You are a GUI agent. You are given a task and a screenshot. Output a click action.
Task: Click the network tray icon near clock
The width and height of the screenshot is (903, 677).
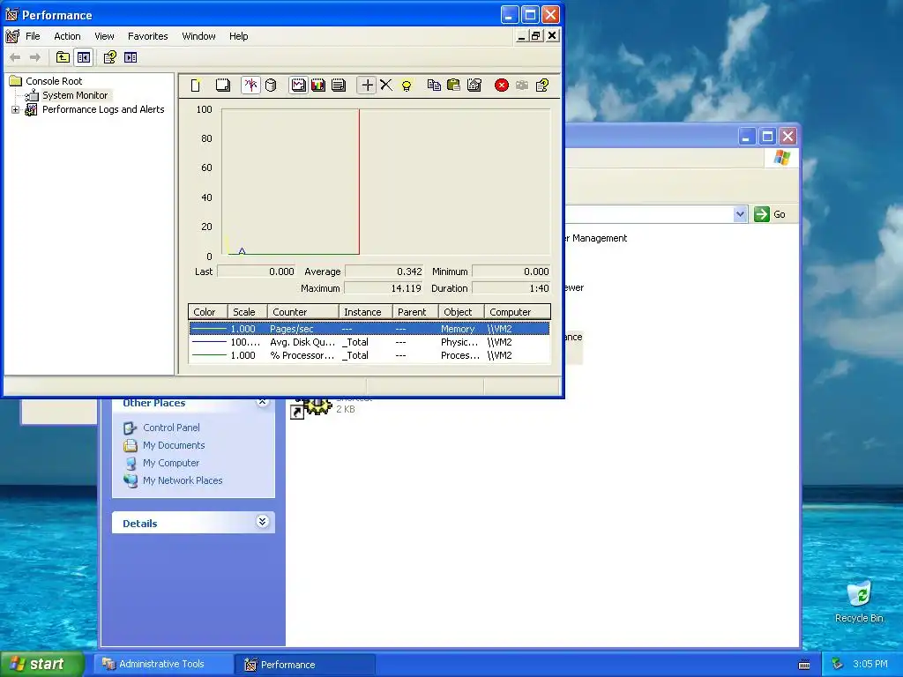coord(838,665)
